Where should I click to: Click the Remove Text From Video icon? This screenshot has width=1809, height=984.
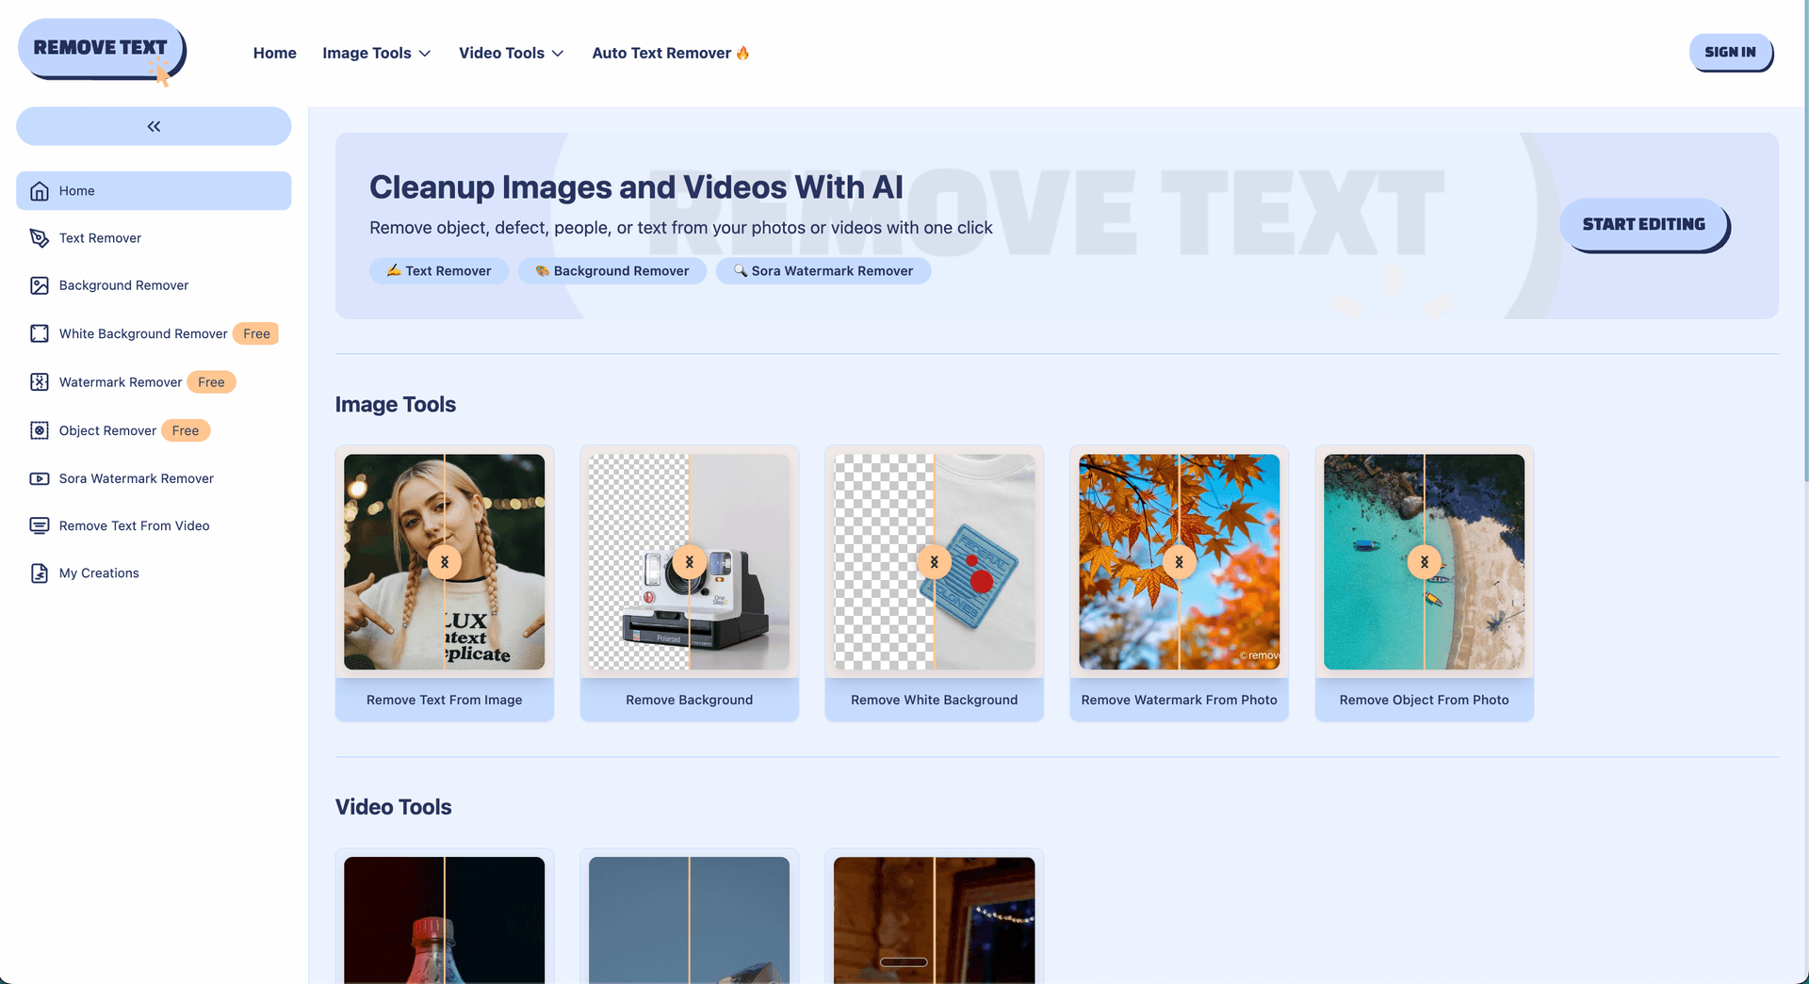(39, 525)
